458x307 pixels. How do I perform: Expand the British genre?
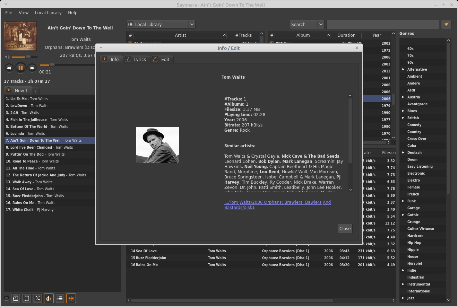[403, 118]
